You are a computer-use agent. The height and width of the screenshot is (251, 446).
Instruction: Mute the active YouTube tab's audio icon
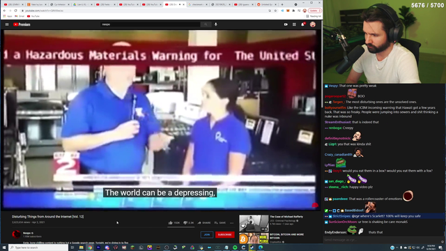click(180, 5)
